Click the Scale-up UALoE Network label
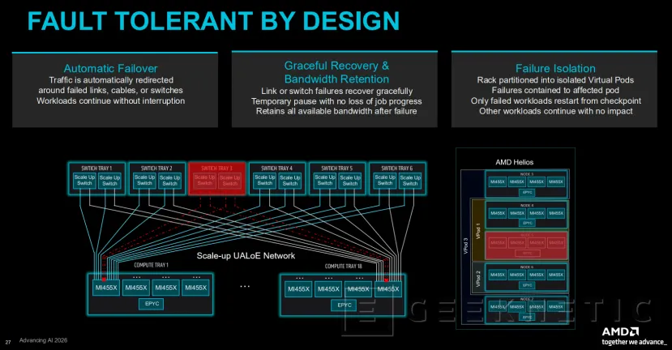The height and width of the screenshot is (350, 672). (x=246, y=256)
